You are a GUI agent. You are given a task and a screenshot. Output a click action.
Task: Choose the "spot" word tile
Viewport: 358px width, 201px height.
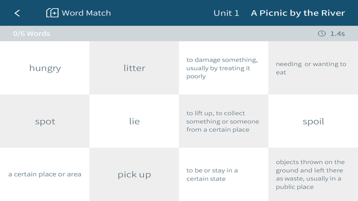click(45, 121)
